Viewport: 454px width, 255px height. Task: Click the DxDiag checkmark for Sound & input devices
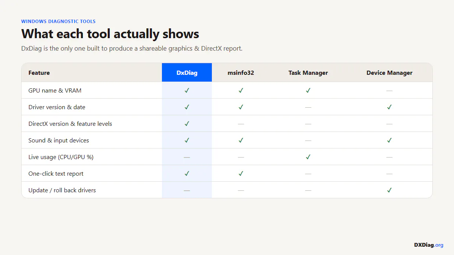[x=187, y=140]
